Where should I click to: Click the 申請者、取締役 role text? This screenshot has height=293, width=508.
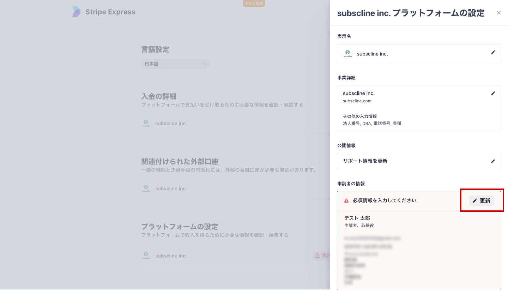point(359,225)
